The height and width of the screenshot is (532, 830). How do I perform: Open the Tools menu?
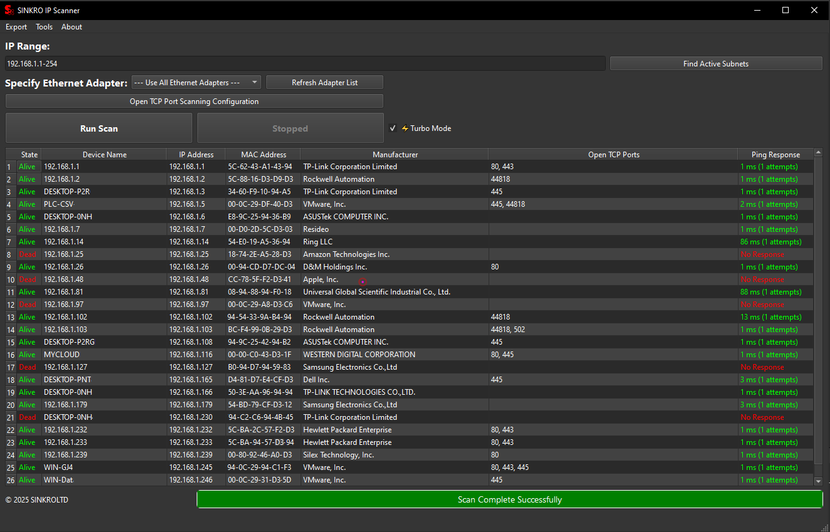[44, 27]
